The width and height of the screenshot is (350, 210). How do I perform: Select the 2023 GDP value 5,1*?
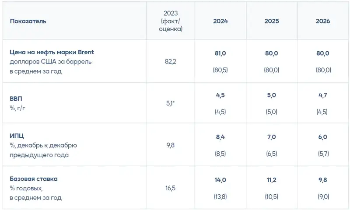170,103
